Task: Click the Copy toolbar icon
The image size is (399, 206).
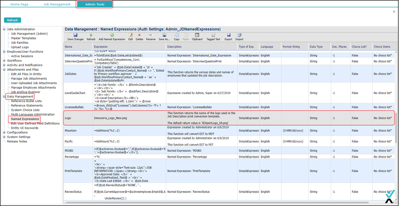Action: coord(177,35)
